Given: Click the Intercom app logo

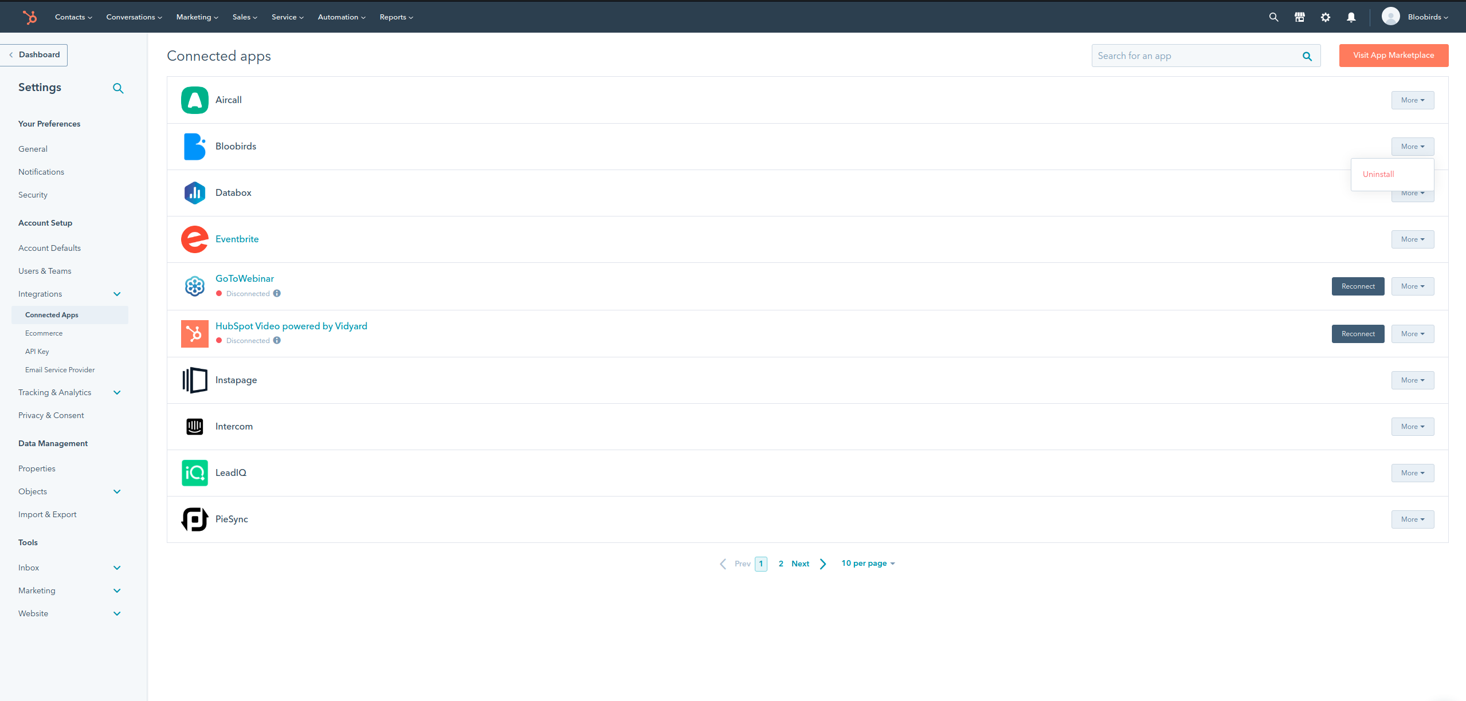Looking at the screenshot, I should [x=195, y=427].
